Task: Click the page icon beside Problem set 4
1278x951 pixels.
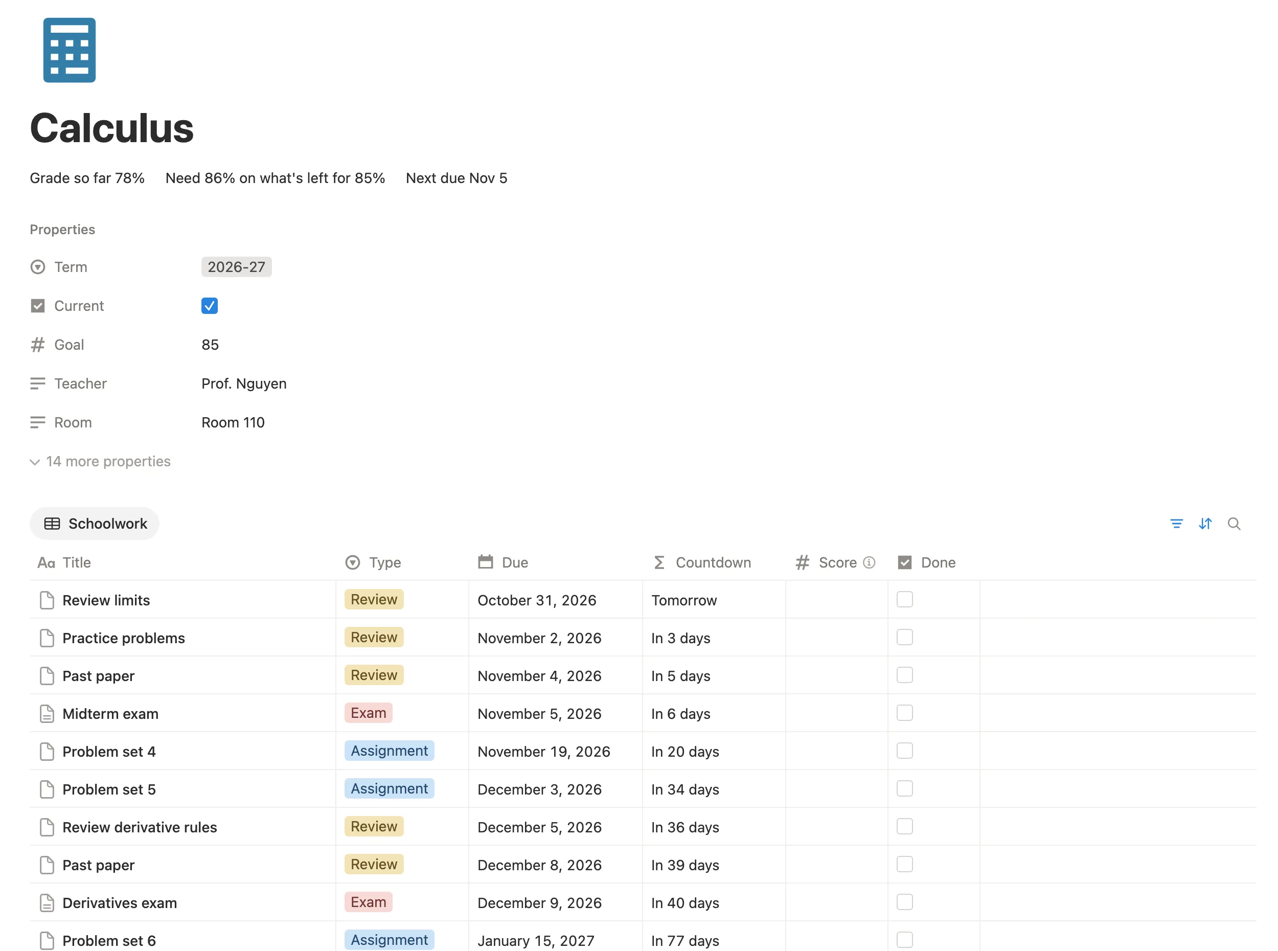Action: point(47,751)
